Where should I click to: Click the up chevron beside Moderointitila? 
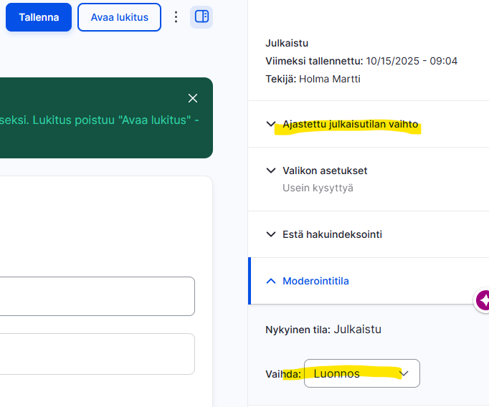(270, 281)
